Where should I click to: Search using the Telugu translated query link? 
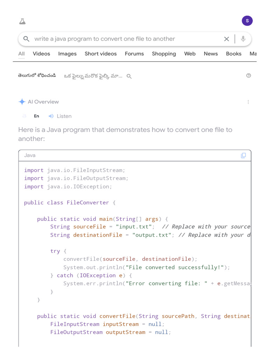[93, 76]
